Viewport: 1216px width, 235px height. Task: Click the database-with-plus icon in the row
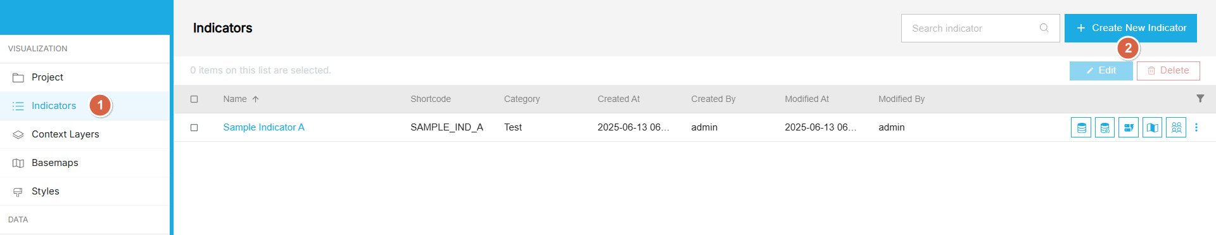[x=1105, y=127]
